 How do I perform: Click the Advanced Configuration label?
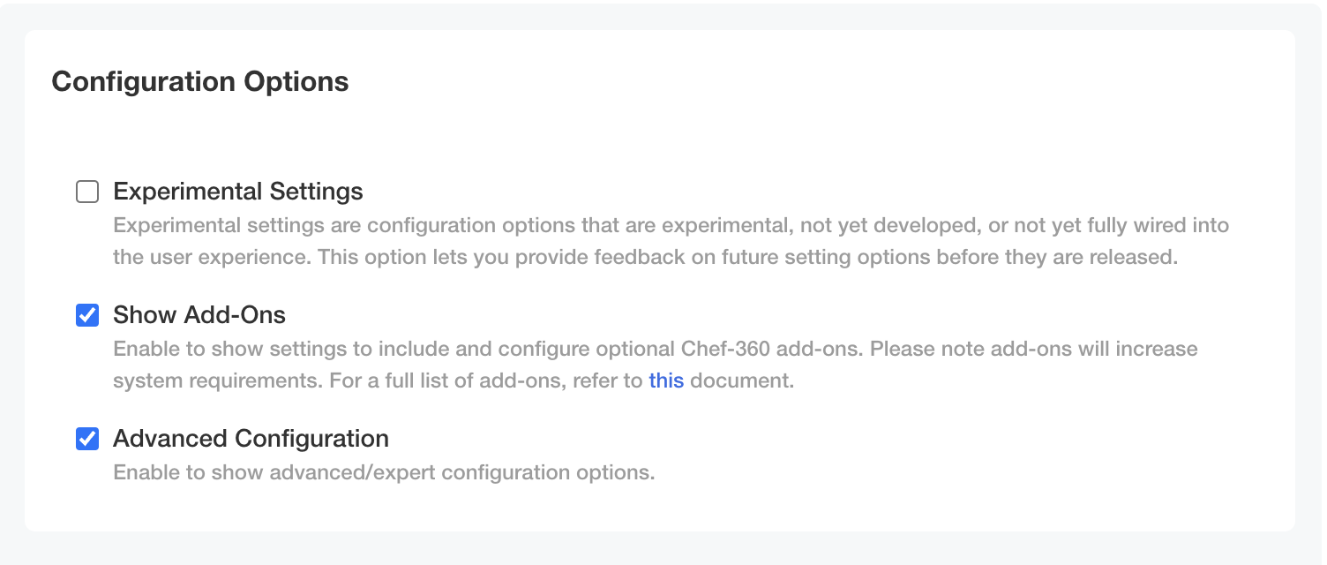coord(250,439)
